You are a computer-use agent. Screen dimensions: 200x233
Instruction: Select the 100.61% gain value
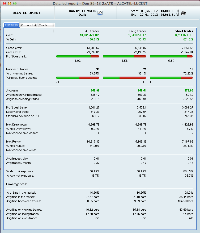click(93, 40)
